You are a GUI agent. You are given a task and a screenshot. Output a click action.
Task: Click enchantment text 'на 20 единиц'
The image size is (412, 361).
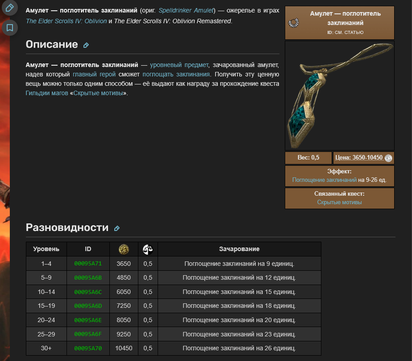(276, 320)
